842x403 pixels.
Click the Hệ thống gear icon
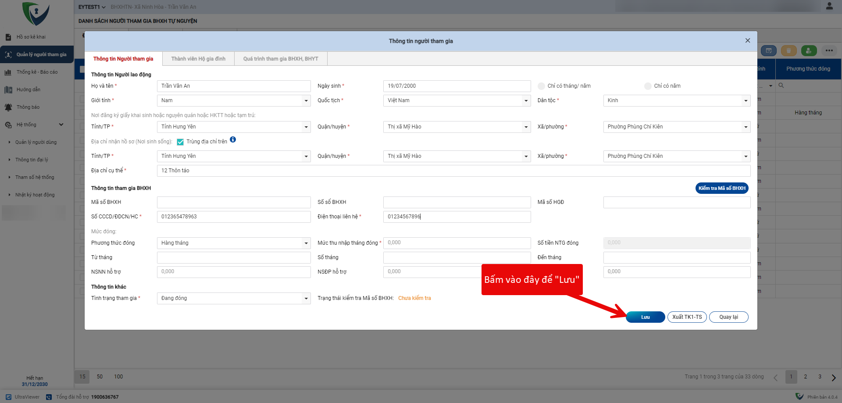[x=8, y=125]
